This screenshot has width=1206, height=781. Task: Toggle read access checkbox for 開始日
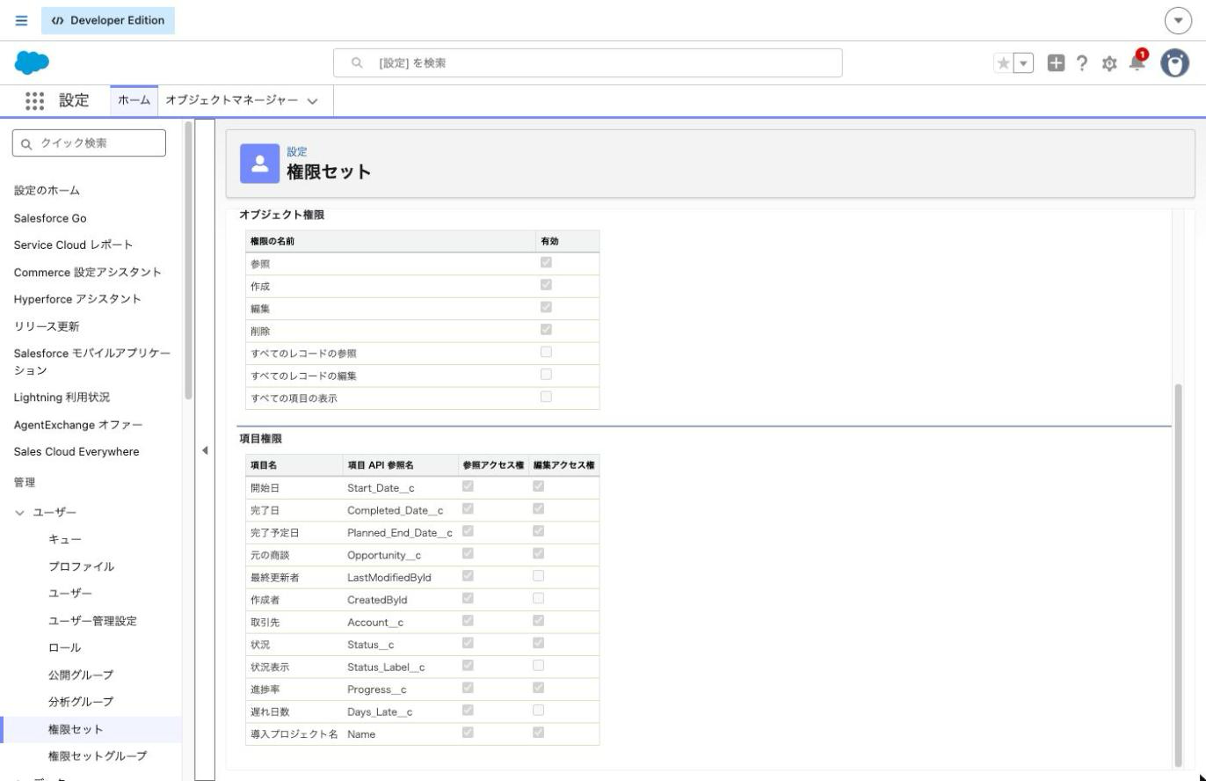(x=468, y=486)
